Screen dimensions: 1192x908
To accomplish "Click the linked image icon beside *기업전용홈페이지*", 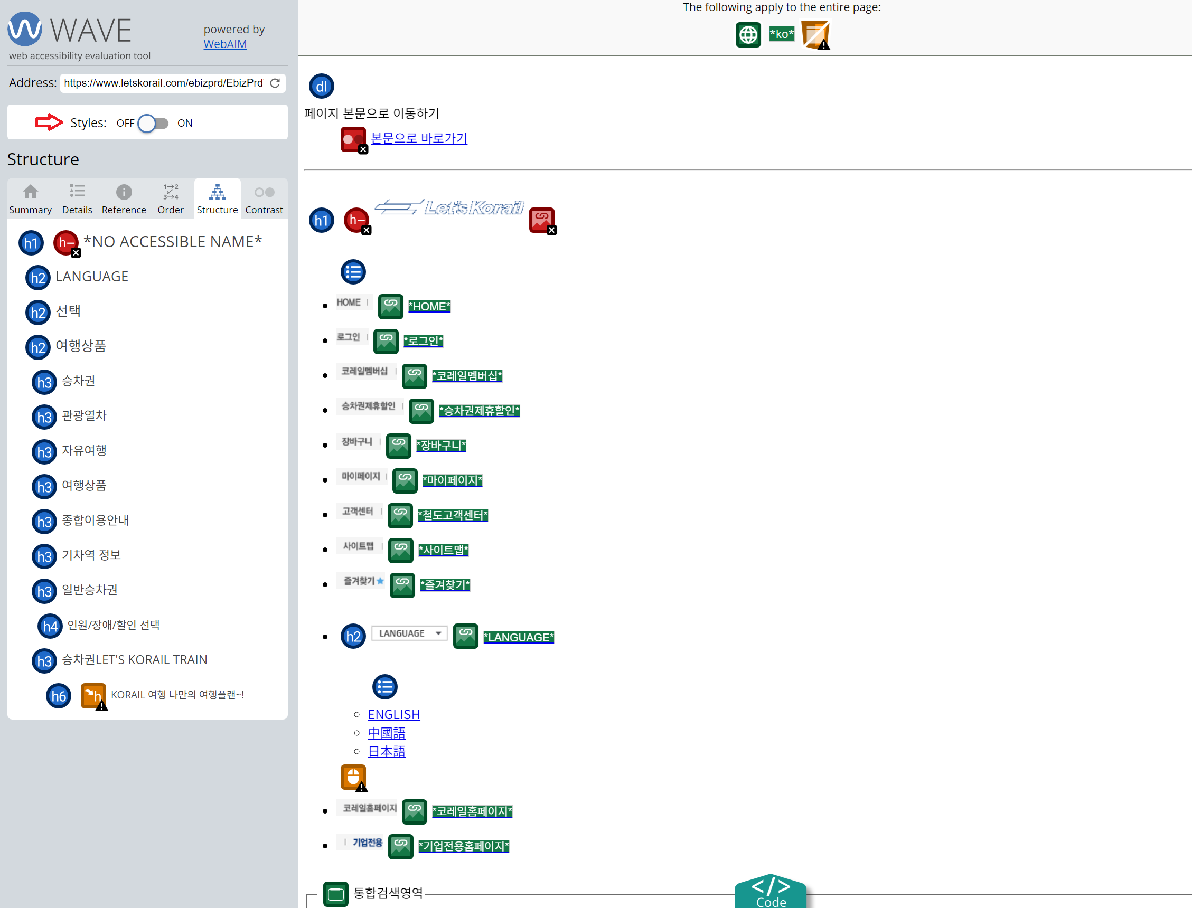I will 400,846.
